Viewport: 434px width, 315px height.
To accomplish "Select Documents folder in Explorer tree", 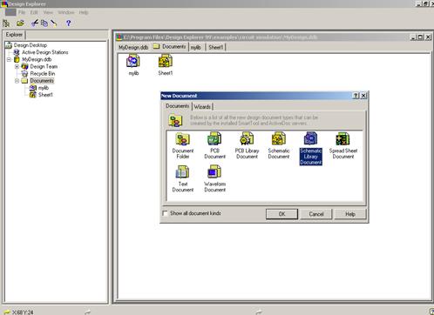I will point(42,81).
